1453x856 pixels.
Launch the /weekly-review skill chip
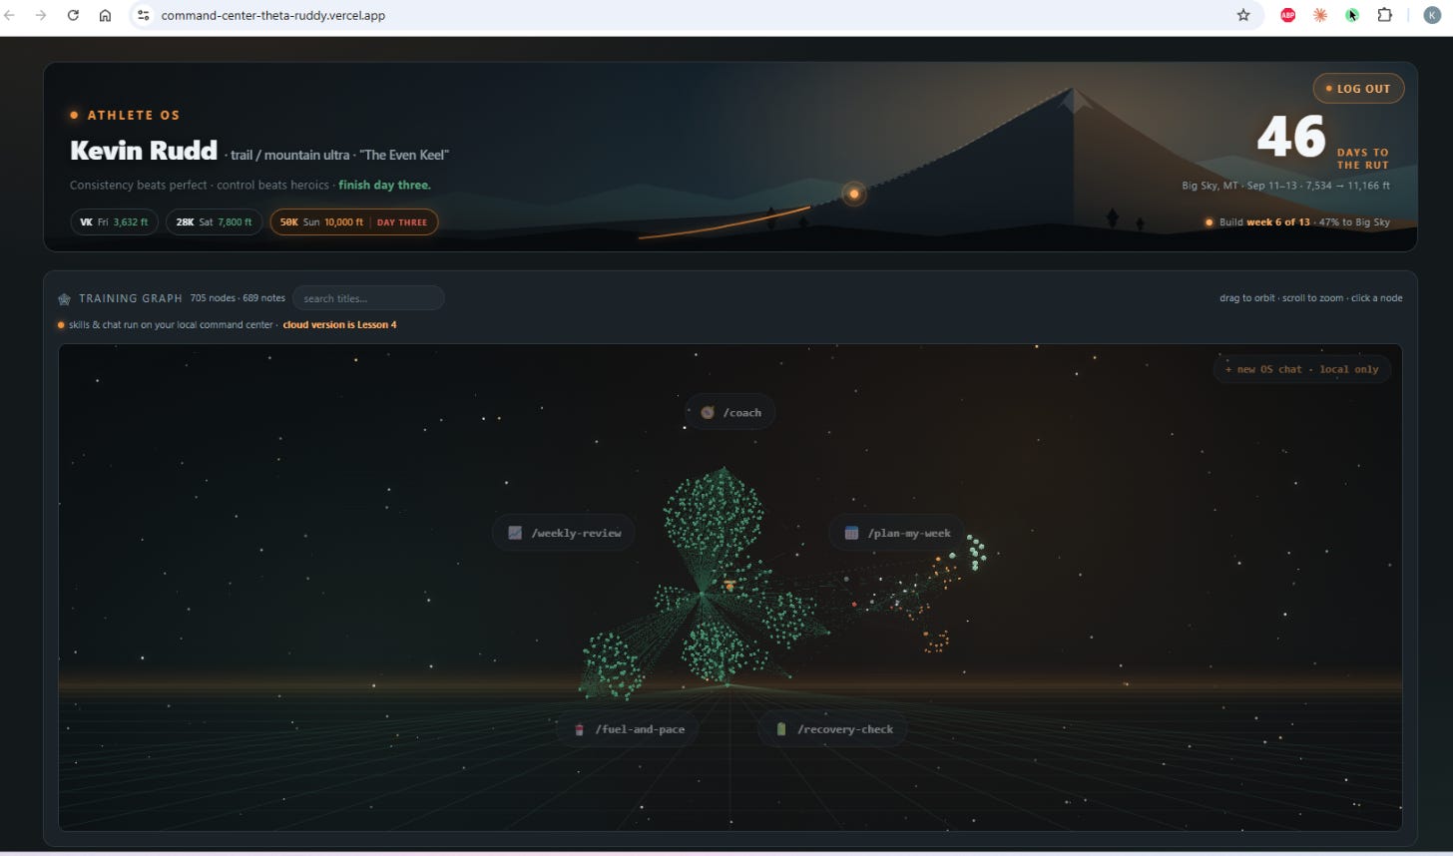(564, 533)
